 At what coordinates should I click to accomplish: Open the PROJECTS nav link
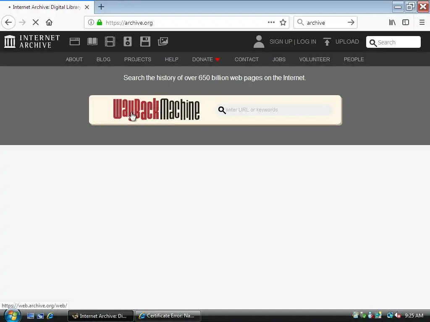[x=138, y=60]
